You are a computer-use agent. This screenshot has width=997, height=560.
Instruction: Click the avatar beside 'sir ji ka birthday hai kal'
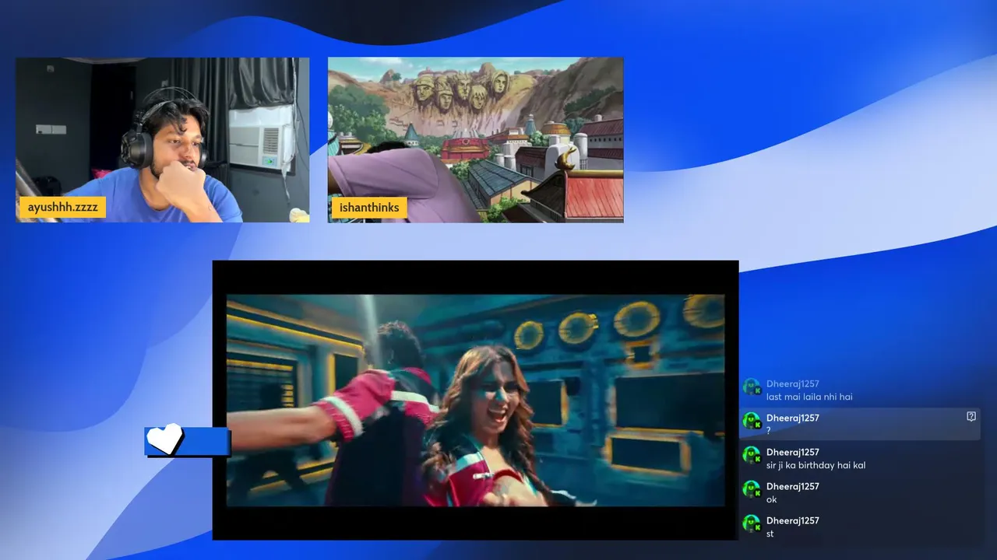[752, 455]
